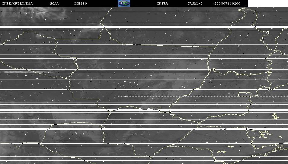Click the 200807140200 timestamp
This screenshot has width=288, height=164.
(x=227, y=4)
